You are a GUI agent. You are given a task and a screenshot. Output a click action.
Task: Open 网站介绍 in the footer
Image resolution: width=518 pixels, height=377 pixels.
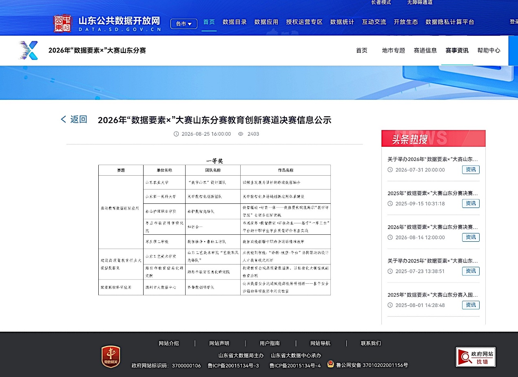coord(169,344)
